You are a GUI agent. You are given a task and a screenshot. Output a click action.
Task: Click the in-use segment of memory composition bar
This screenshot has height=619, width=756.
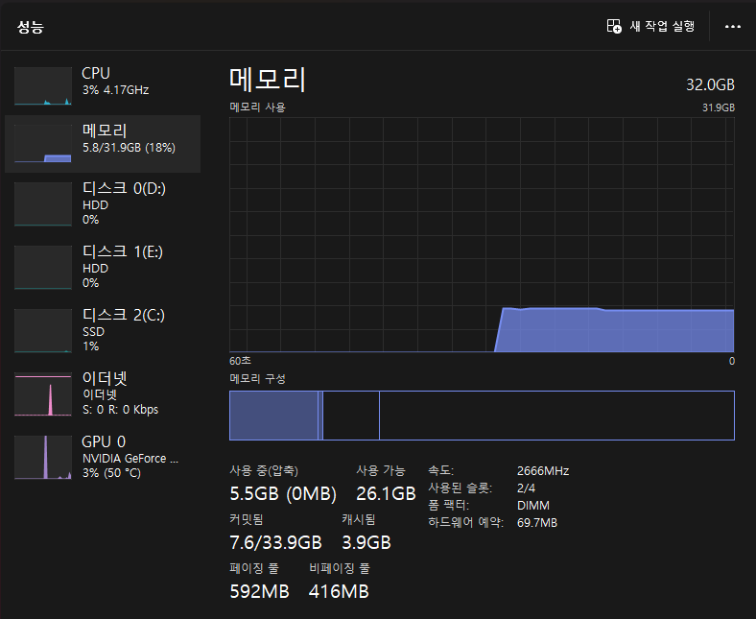click(273, 416)
